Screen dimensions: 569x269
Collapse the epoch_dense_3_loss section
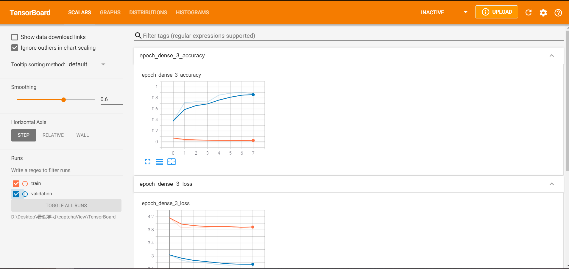click(552, 184)
